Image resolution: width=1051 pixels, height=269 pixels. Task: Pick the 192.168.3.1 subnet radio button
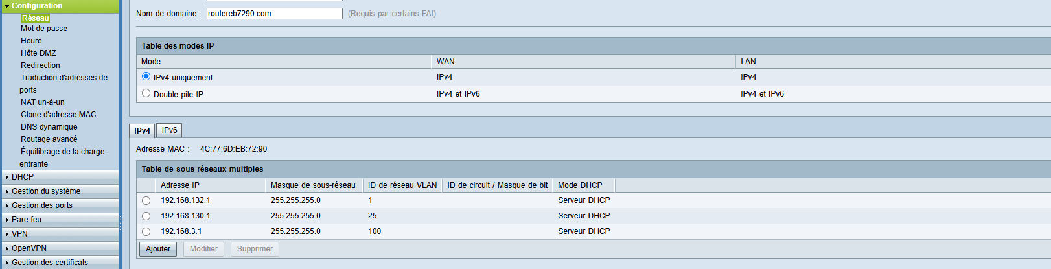[x=146, y=232]
